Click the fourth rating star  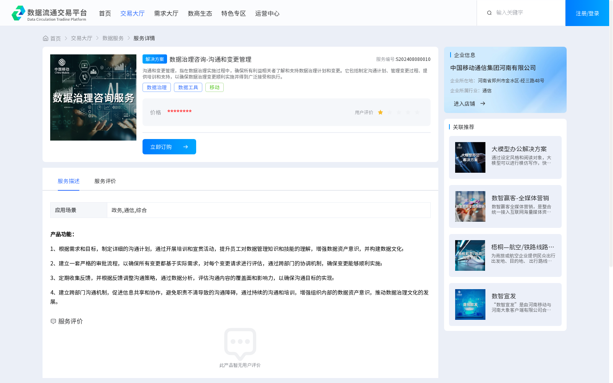(408, 112)
